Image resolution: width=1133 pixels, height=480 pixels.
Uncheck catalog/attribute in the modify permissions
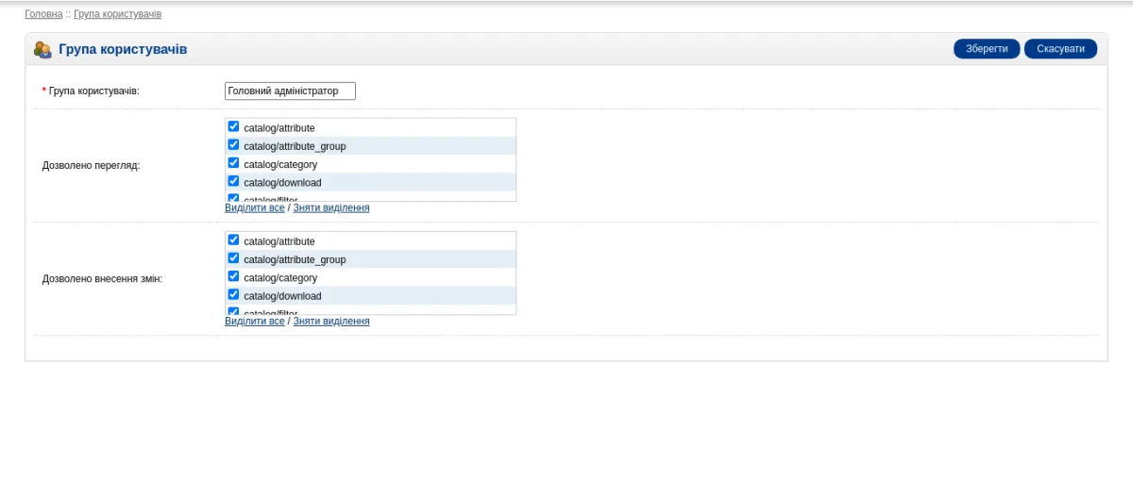234,240
